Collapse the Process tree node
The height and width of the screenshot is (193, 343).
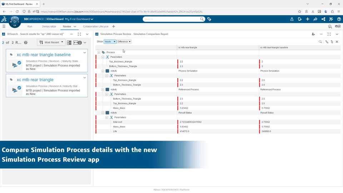click(99, 52)
